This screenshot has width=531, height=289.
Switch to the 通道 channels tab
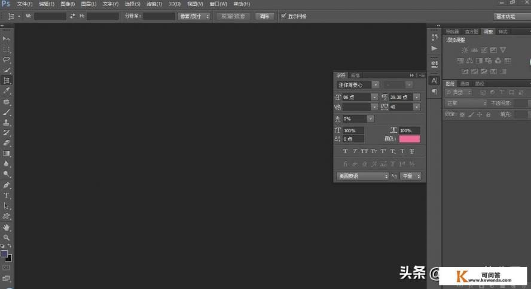465,84
